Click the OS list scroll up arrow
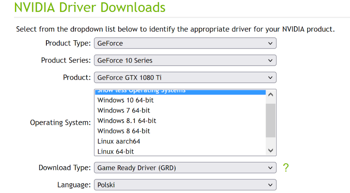This screenshot has width=350, height=193. (270, 95)
